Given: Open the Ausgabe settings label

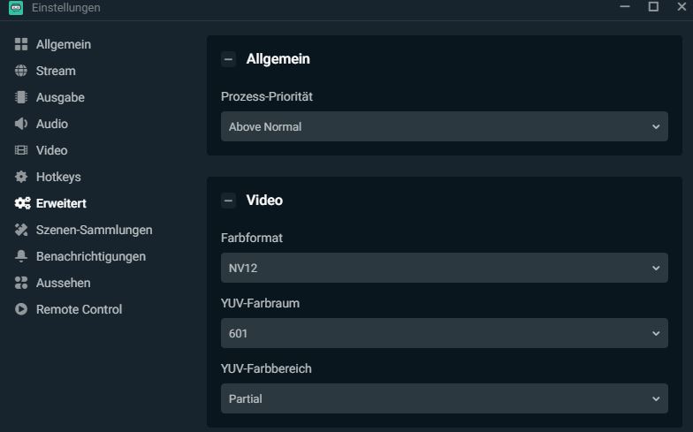Looking at the screenshot, I should click(60, 97).
